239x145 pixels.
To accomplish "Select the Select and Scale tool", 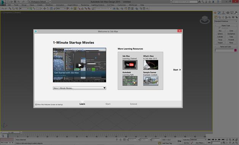I will pyautogui.click(x=51, y=8).
